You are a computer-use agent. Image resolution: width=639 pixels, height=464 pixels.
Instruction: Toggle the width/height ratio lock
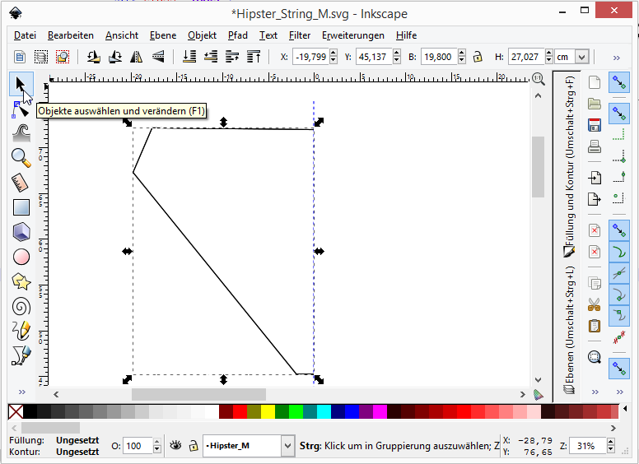477,57
